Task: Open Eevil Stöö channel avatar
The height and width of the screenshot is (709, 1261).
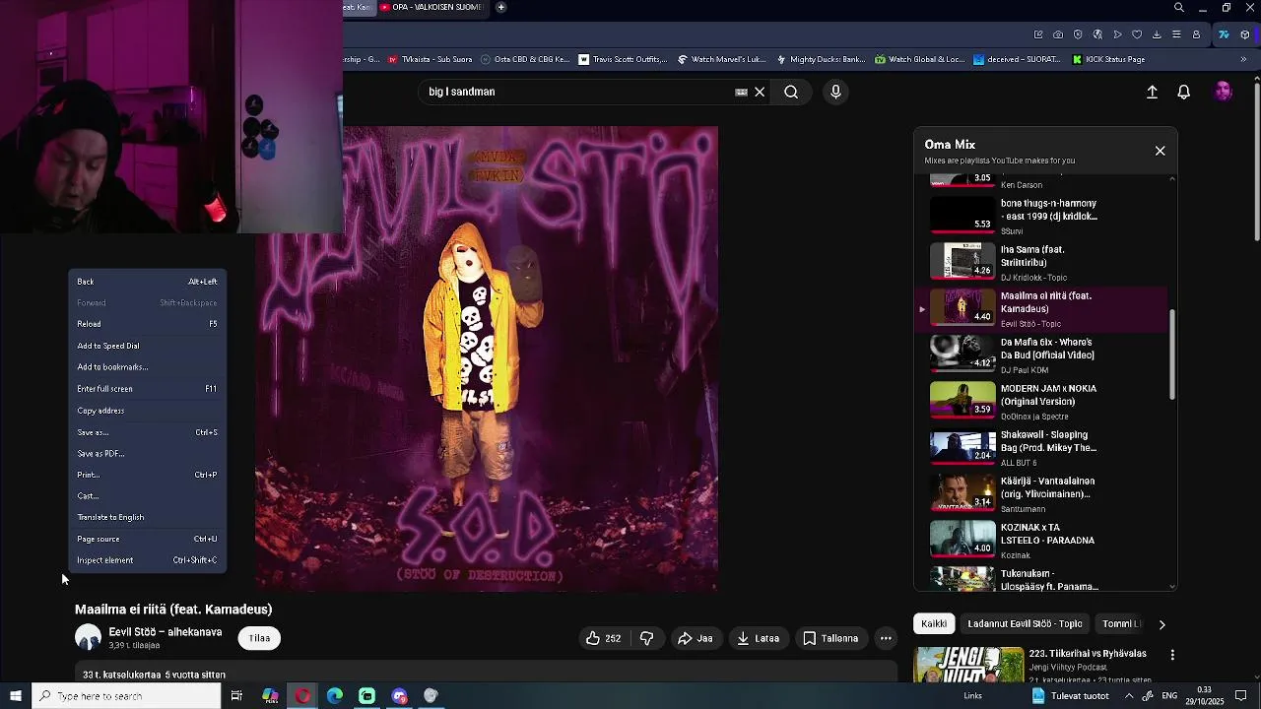Action: 89,638
